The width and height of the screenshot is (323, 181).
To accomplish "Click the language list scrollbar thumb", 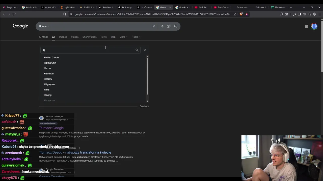I will point(147,76).
